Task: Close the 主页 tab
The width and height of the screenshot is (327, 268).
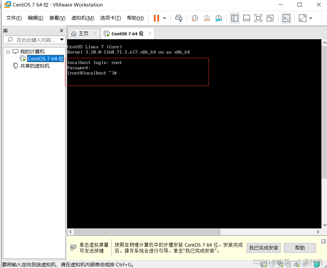Action: tap(95, 33)
